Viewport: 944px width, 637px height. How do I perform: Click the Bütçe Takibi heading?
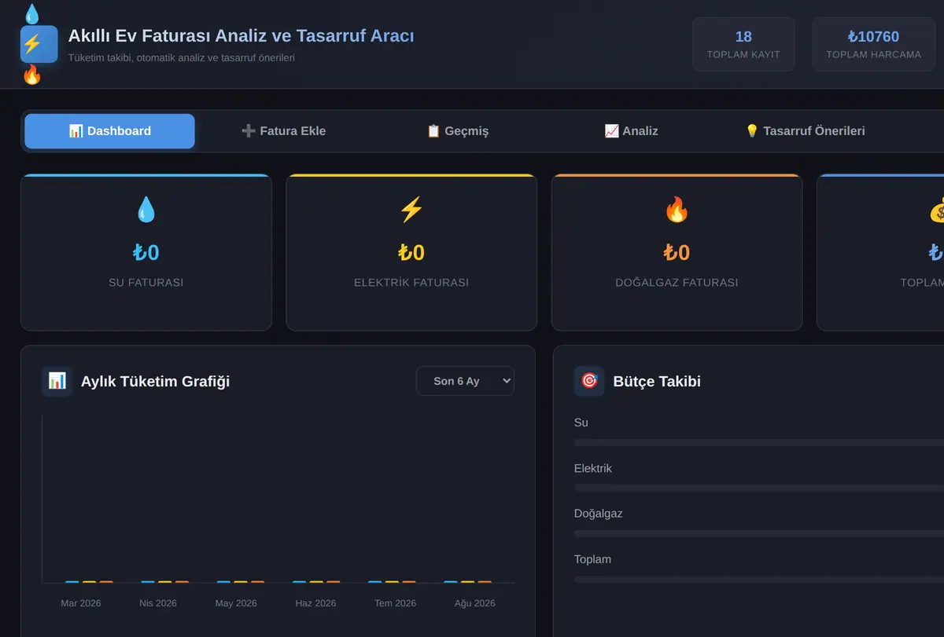[657, 382]
